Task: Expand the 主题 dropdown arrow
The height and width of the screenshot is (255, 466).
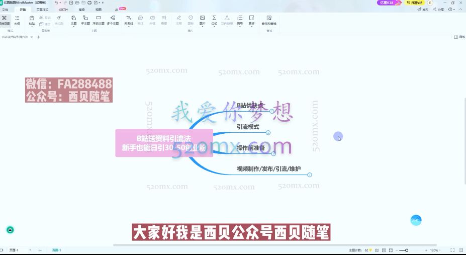Action: [74, 27]
